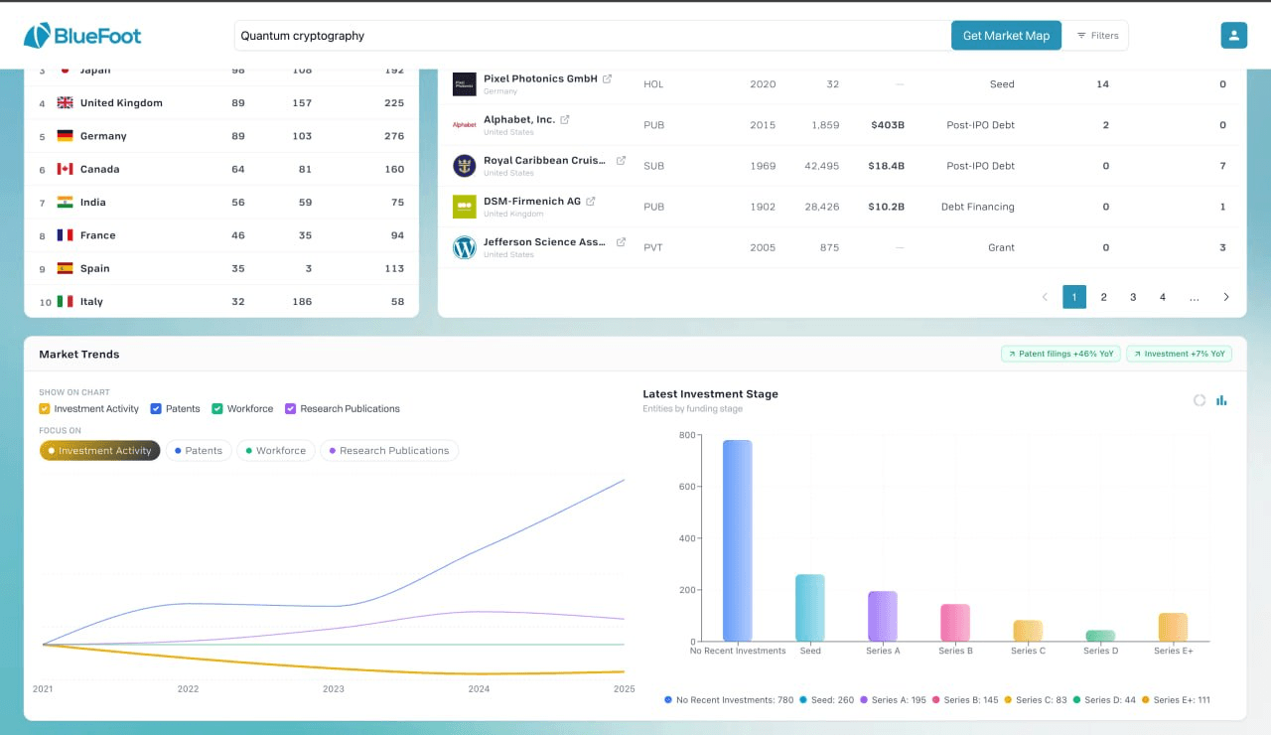Click the United Kingdom flag icon
The width and height of the screenshot is (1271, 735).
tap(66, 102)
